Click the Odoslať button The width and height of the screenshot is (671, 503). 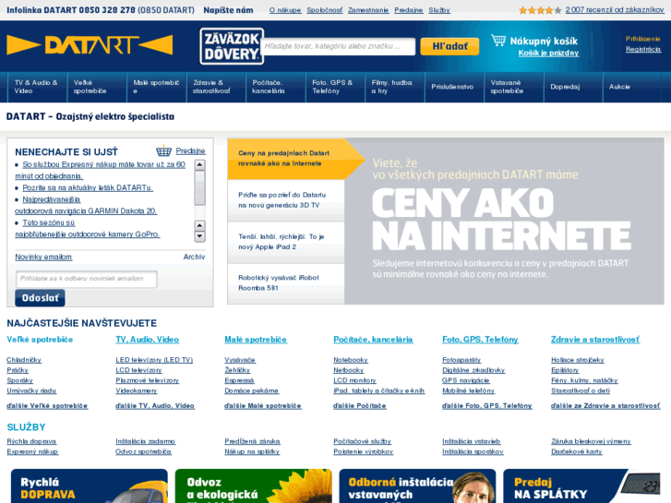point(40,298)
